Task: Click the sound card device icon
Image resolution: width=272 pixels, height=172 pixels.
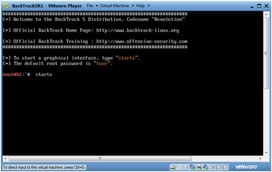Action: coord(205,167)
